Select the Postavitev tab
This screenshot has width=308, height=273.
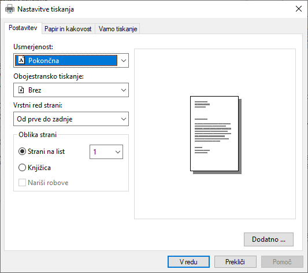coord(23,28)
